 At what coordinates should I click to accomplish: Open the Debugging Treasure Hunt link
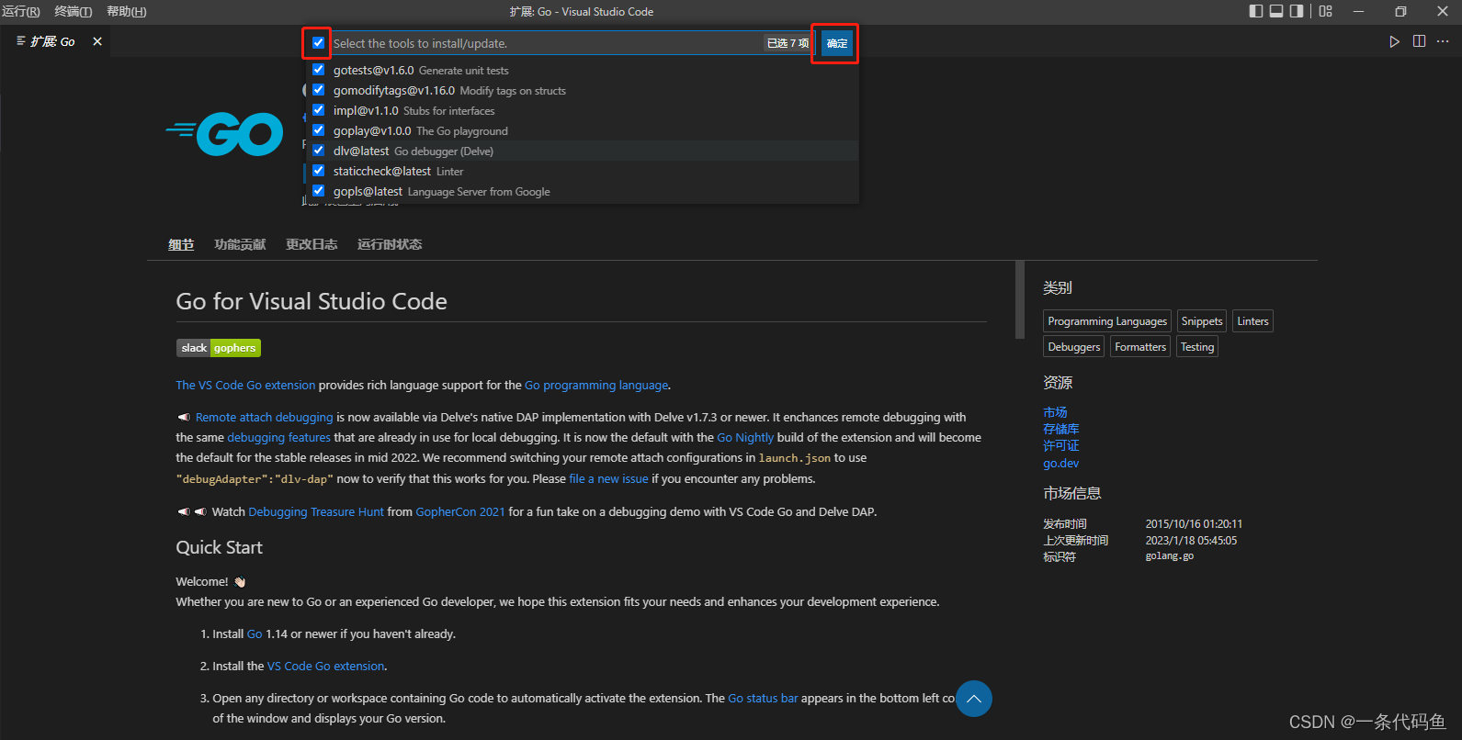pyautogui.click(x=316, y=512)
